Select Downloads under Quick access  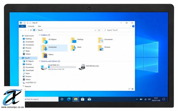tap(28, 42)
